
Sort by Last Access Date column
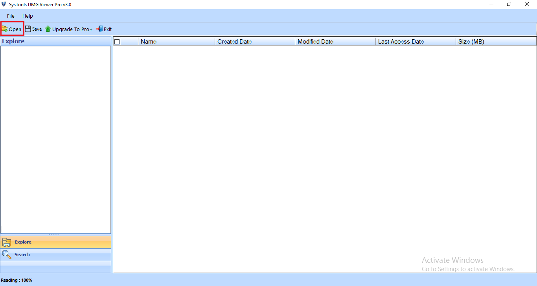(x=416, y=41)
